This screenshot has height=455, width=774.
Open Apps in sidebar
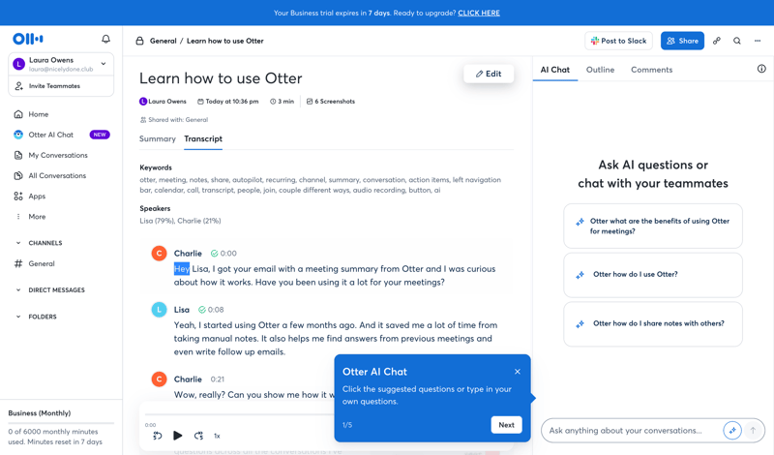click(x=37, y=197)
